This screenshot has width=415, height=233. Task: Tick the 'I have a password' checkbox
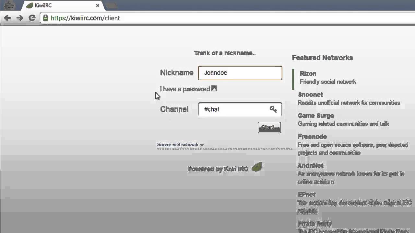click(214, 88)
